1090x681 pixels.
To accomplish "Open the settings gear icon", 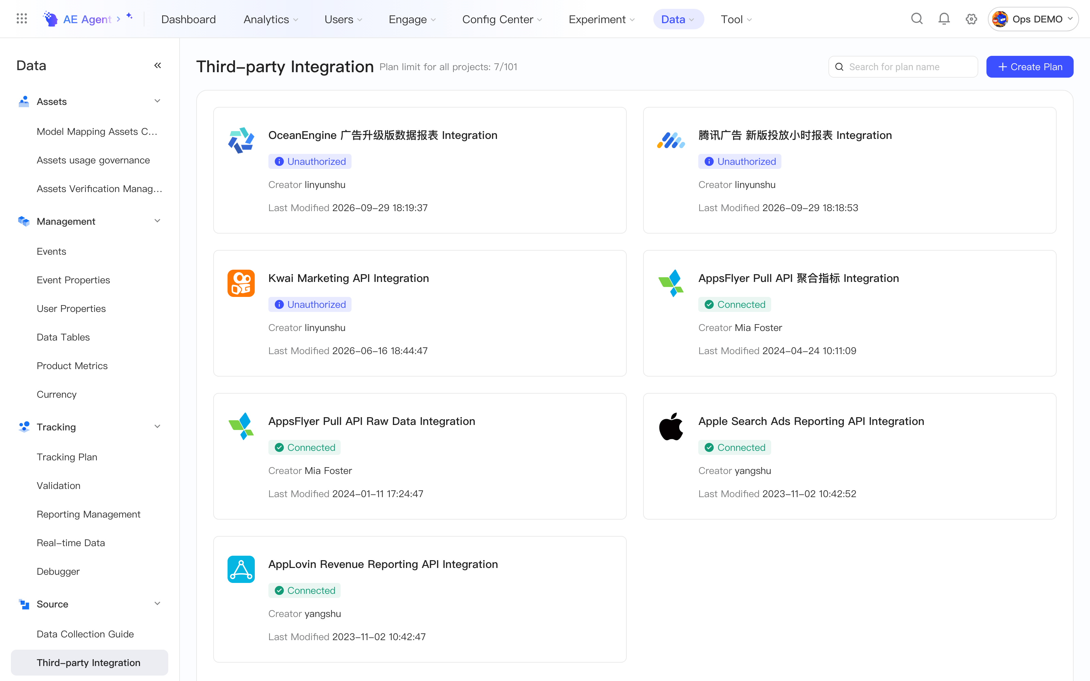I will [x=971, y=19].
